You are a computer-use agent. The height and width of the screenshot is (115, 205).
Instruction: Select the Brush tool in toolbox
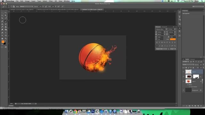pyautogui.click(x=6, y=21)
